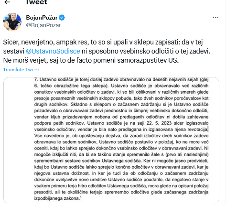226x205 pixels.
Task: Visit the @BojanPozar handle link
Action: pos(43,25)
